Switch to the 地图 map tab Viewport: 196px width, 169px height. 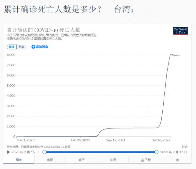click(x=50, y=160)
